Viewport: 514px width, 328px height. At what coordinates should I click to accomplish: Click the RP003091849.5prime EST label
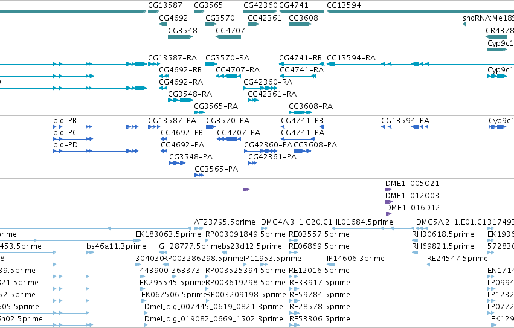coord(246,234)
